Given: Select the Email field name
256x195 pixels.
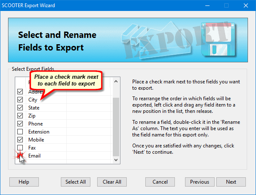Looking at the screenshot, I should (x=34, y=156).
